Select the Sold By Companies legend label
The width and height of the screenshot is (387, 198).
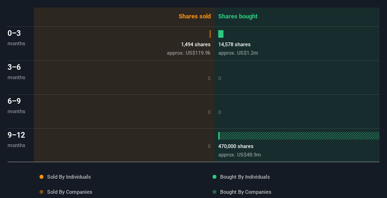(x=70, y=192)
